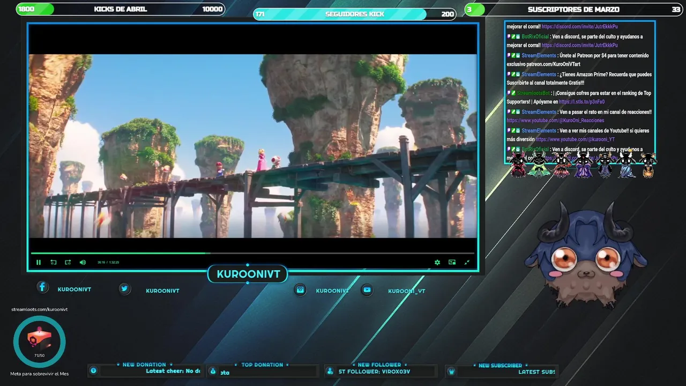Open the l.stls.to/p3nFa0 Streamloots link
Image resolution: width=686 pixels, height=386 pixels.
point(581,102)
